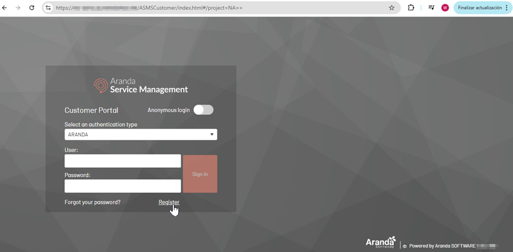Screen dimensions: 513x252
Task: Enable the Anonymous login switch
Action: [x=203, y=110]
